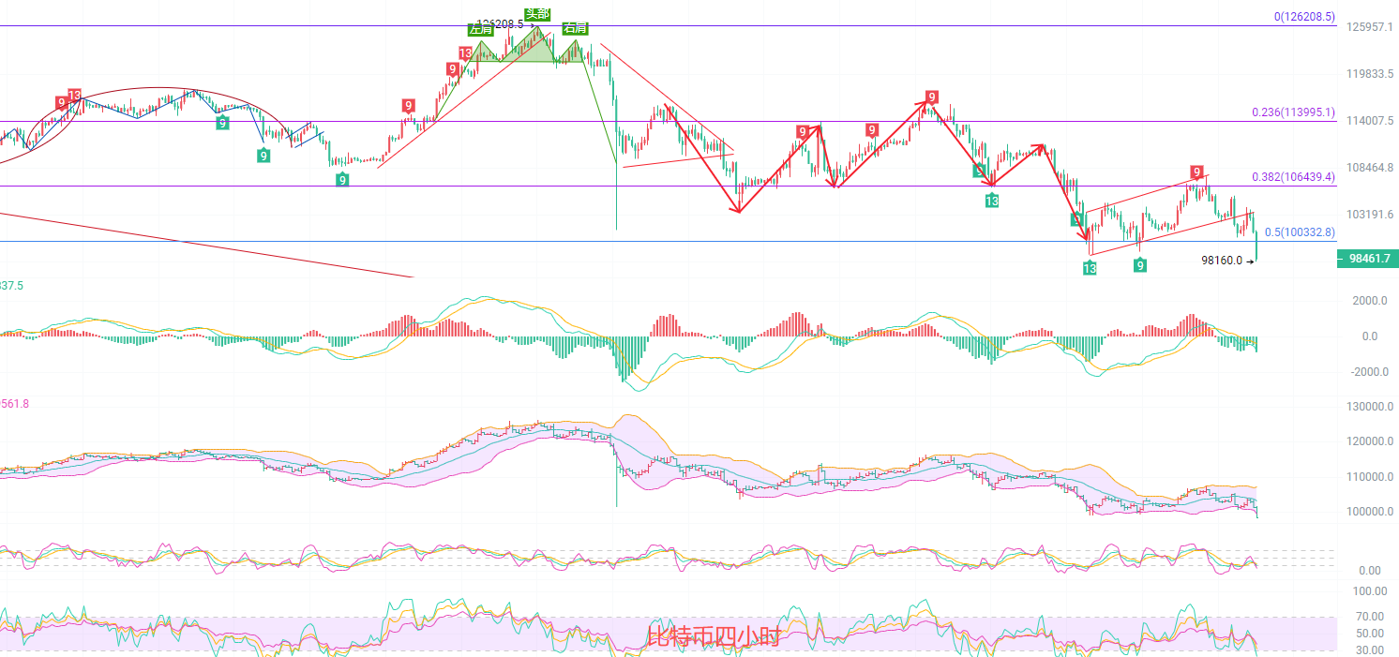Select the 0(126208.5) Fibonacci level label
The image size is (1399, 657).
[x=1304, y=17]
